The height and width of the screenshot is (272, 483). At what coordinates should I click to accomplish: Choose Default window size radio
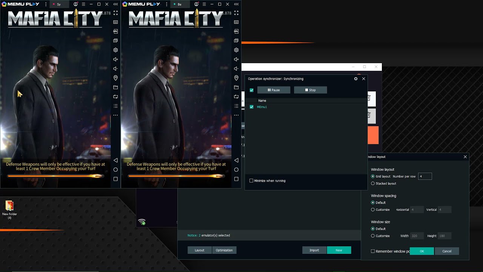pos(373,229)
